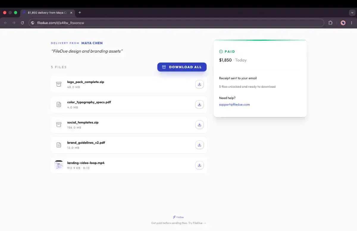Click the '5 FILES' heading

[x=59, y=67]
